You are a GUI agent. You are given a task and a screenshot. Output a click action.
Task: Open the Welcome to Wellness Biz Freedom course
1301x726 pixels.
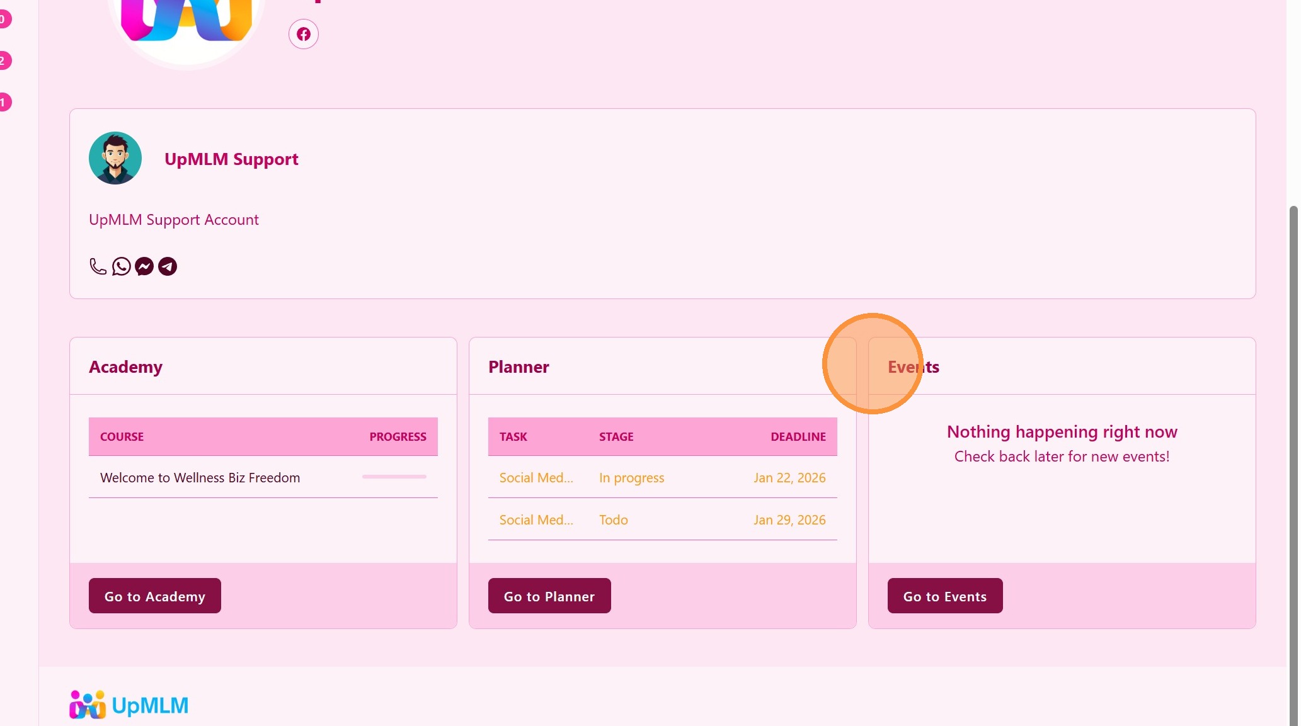[x=200, y=477]
